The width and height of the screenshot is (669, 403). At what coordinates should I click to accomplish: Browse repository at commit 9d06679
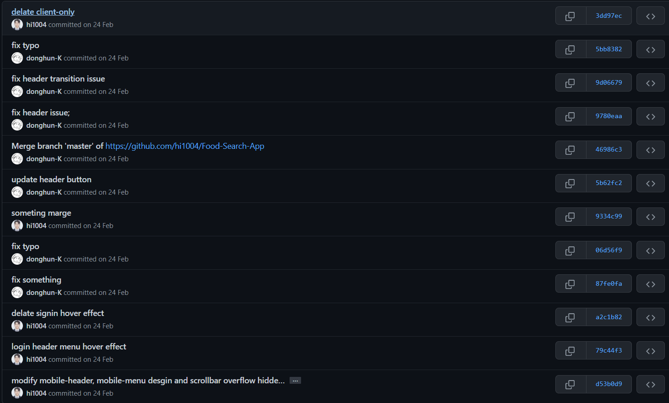point(650,83)
